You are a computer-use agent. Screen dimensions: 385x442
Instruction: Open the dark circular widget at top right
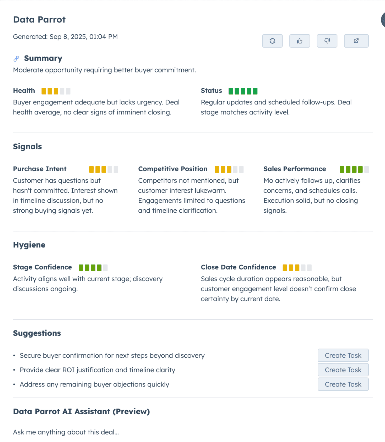(383, 19)
